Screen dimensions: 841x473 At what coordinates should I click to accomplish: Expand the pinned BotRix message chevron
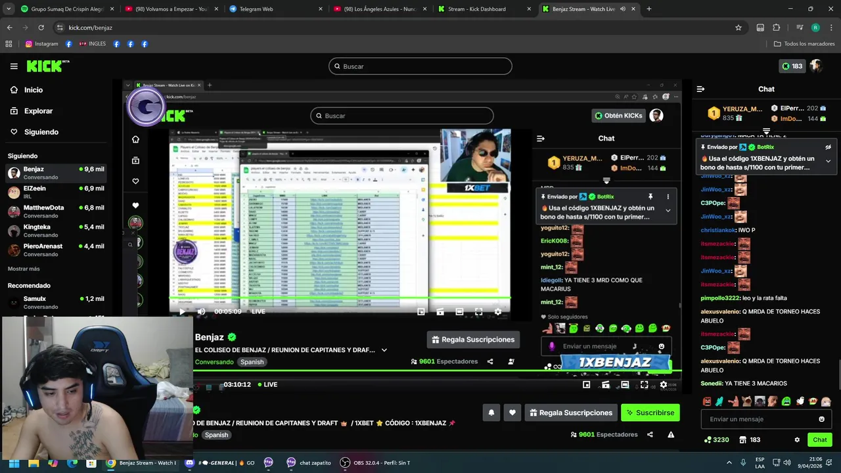(x=828, y=161)
